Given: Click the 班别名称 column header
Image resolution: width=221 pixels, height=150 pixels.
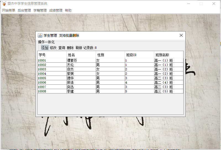Looking at the screenshot, I should 169,55.
